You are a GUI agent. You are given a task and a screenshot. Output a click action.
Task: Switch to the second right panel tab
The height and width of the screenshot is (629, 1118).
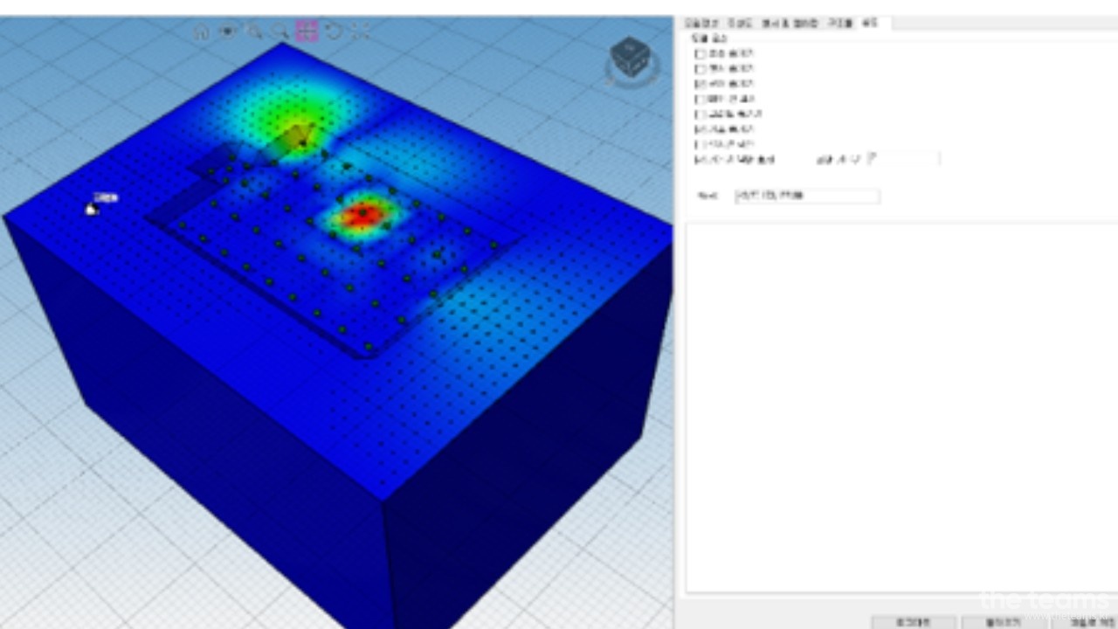pyautogui.click(x=739, y=24)
